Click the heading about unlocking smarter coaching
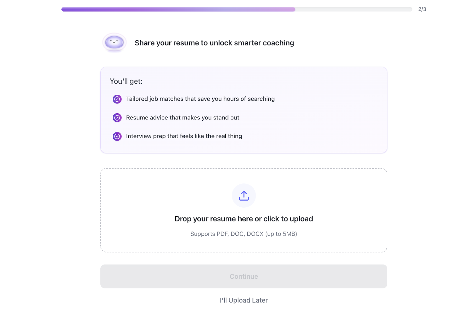The image size is (472, 330). coord(214,43)
